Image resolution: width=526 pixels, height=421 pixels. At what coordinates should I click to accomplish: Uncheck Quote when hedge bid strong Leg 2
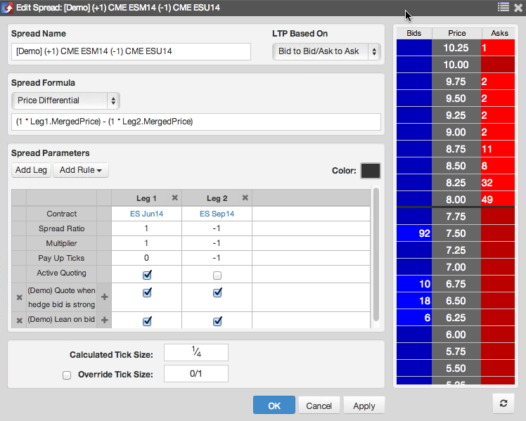217,292
